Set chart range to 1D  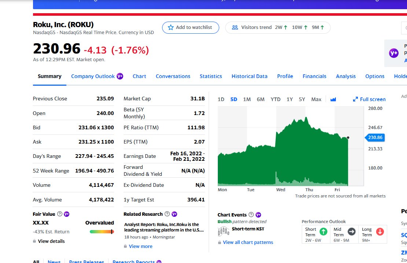[x=221, y=99]
